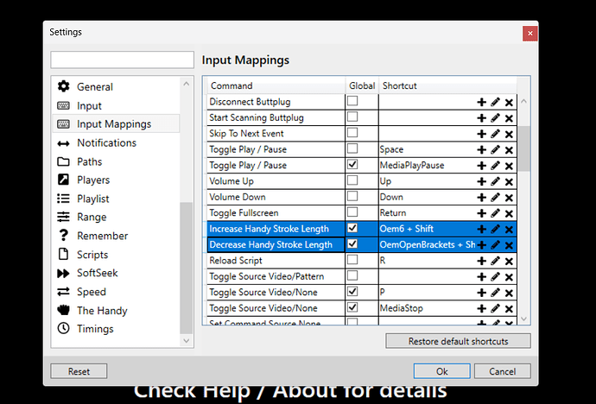Delete the Oem6 + Shift shortcut

tap(509, 230)
